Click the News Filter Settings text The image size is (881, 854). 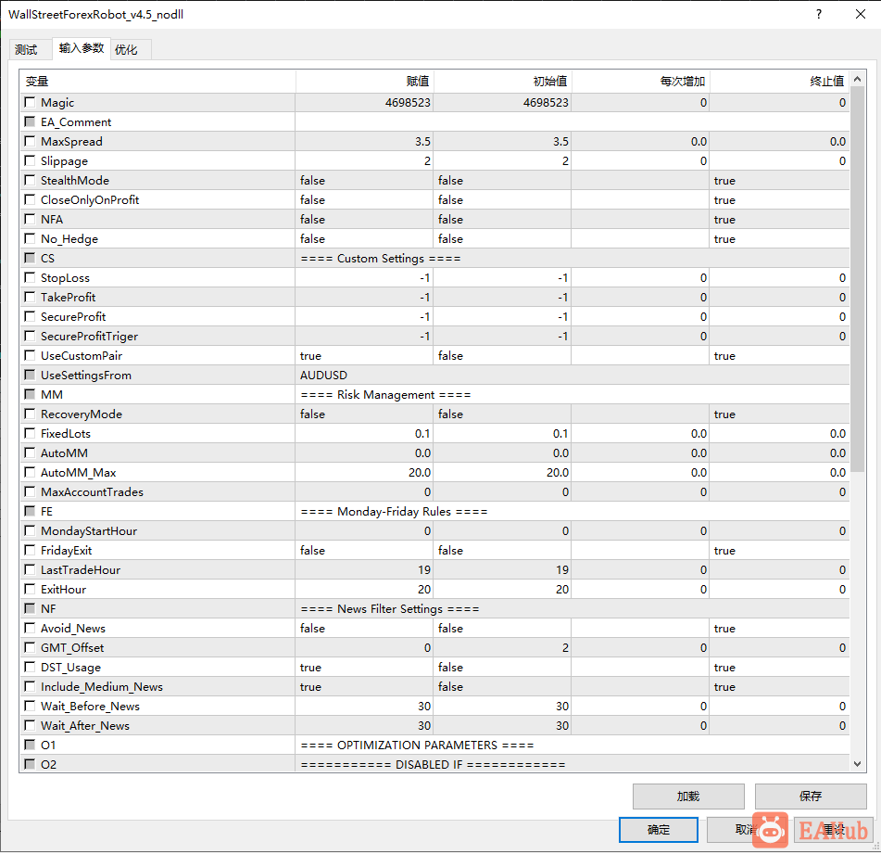[x=390, y=609]
